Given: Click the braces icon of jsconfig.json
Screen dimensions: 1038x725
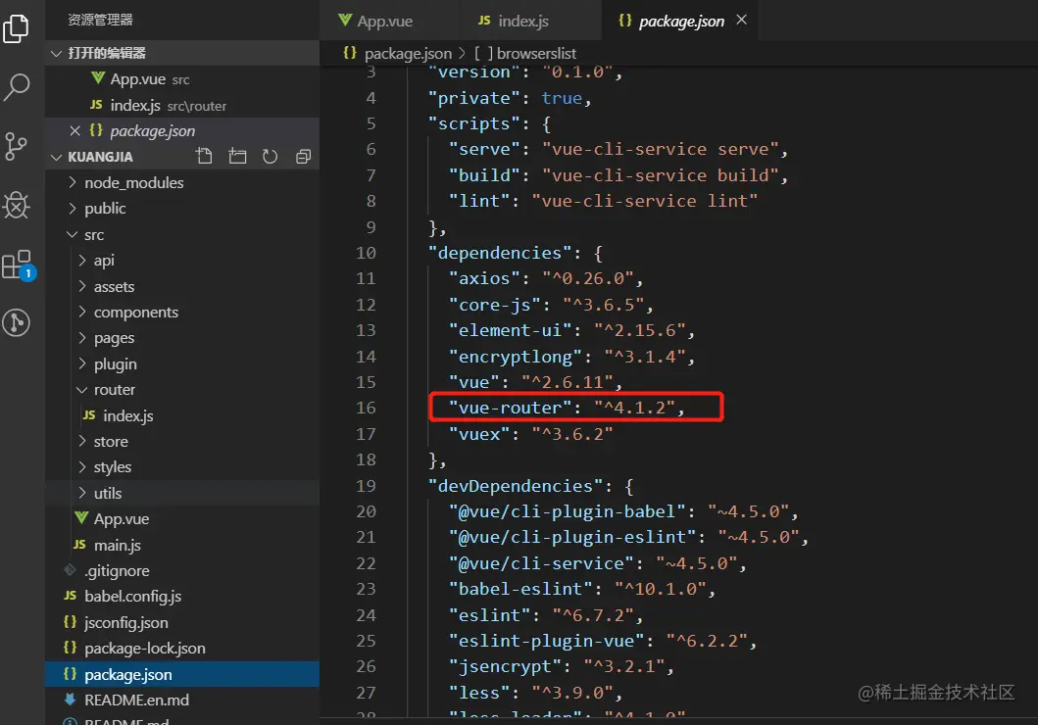Looking at the screenshot, I should pyautogui.click(x=70, y=622).
